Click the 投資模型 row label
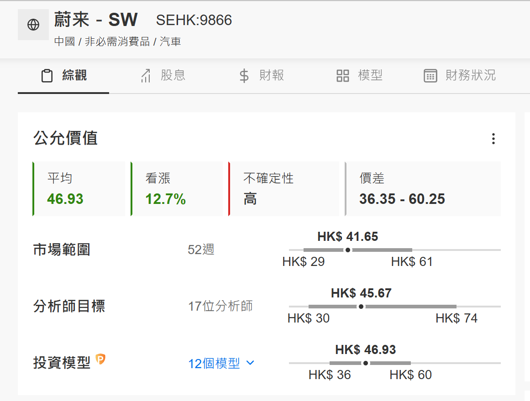Screen dimensions: 530x401 (x=62, y=363)
